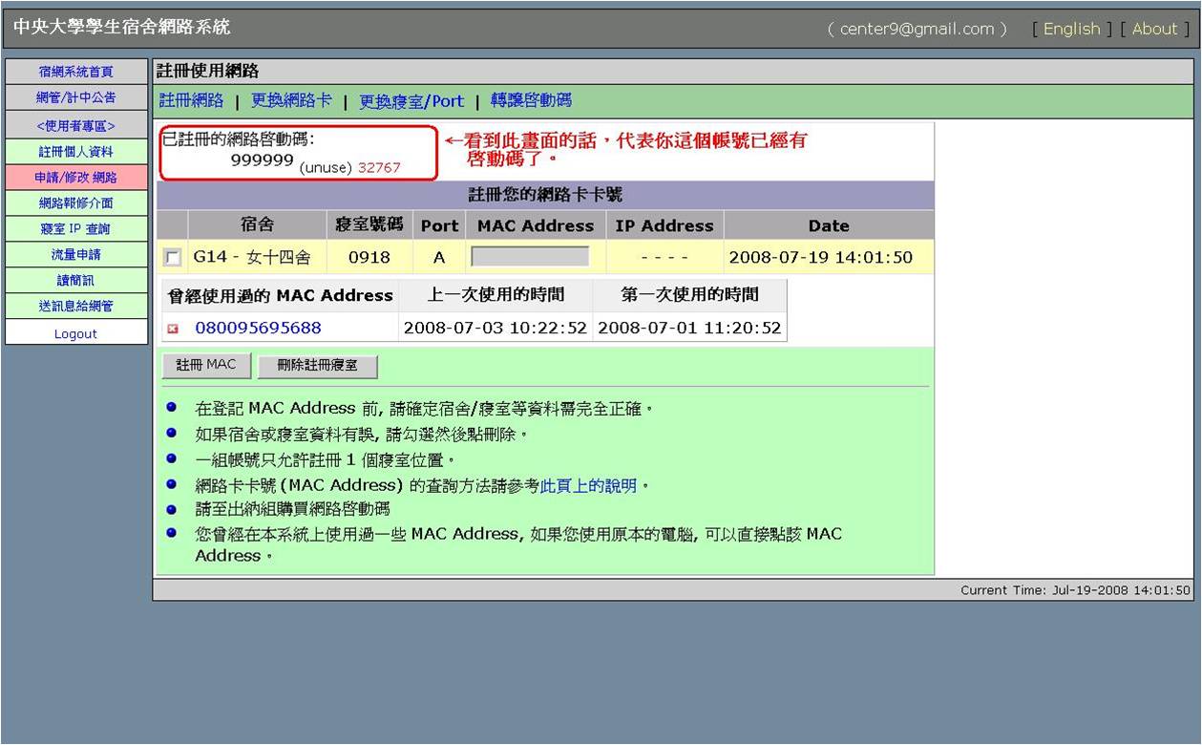
Task: Select 註冊個人資料 in sidebar
Action: pyautogui.click(x=76, y=152)
